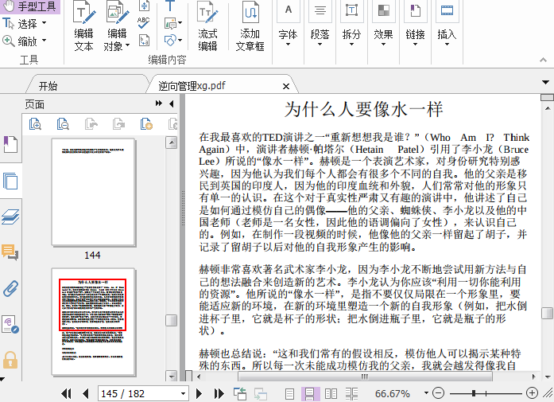Screen dimensions: 554x402
Task: Click the rotate page counterclockwise thumbnail icon
Action: click(x=91, y=124)
